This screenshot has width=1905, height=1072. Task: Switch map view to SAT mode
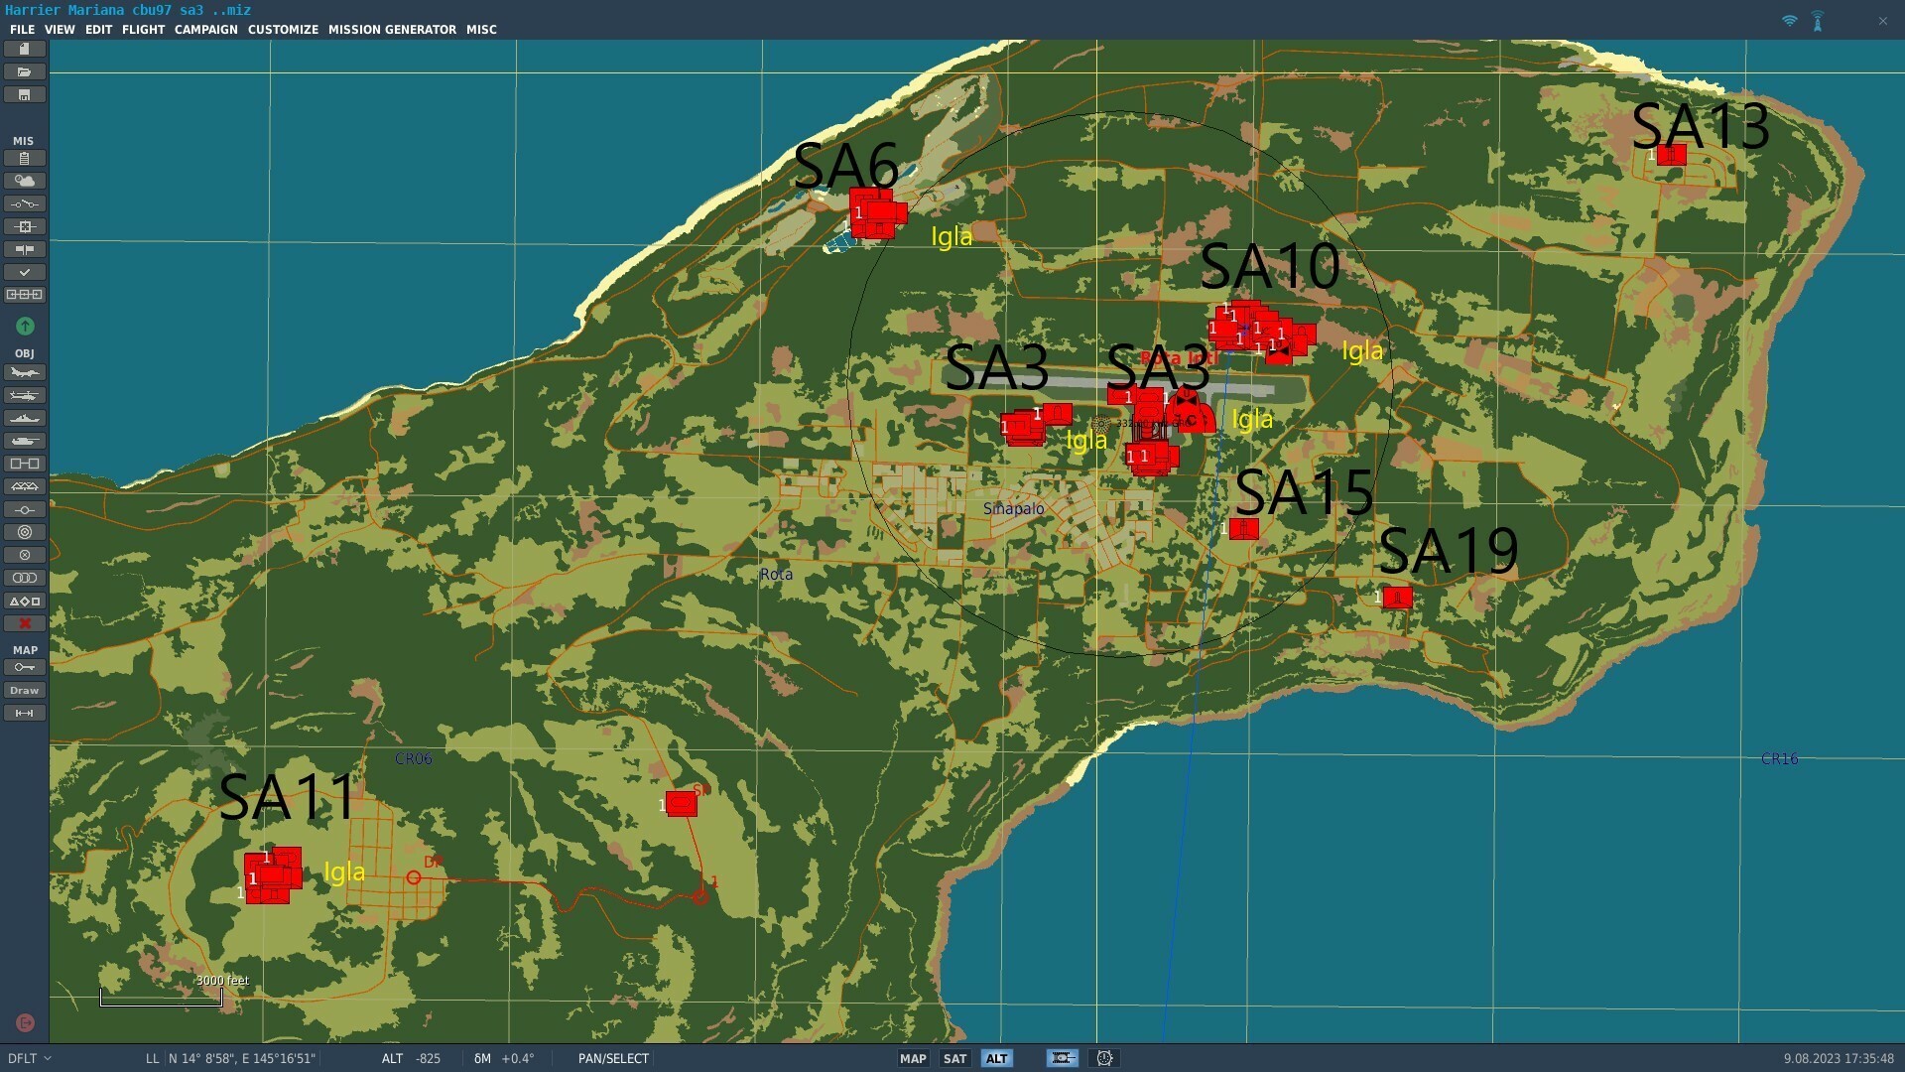954,1059
